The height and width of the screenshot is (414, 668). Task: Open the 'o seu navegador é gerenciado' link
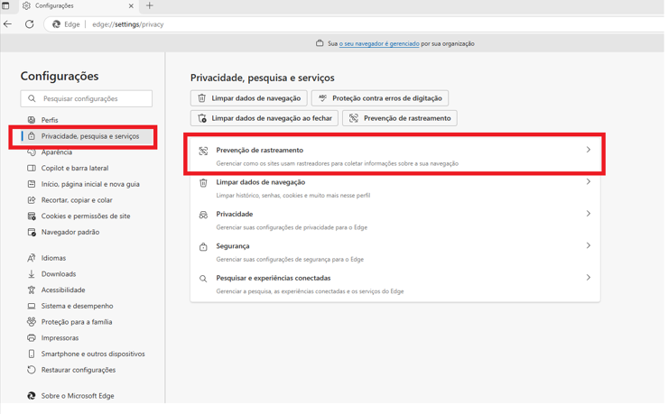click(x=379, y=43)
